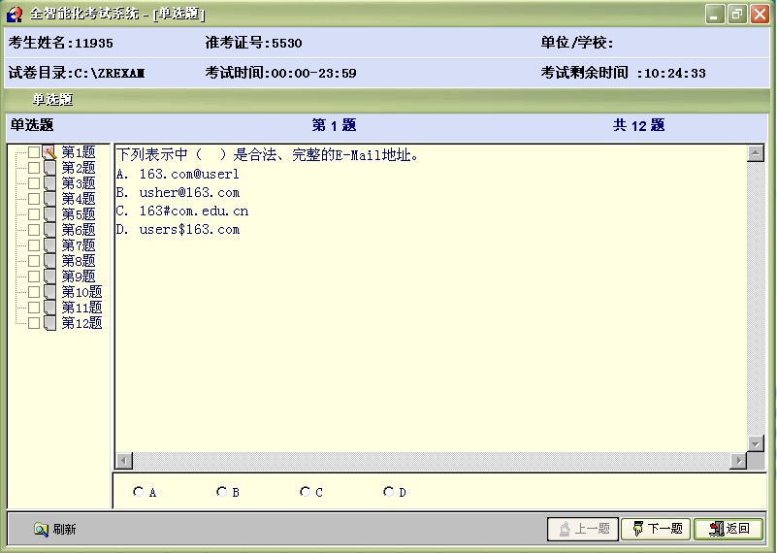Click answer text A. 163.com@userl
The image size is (777, 553).
tap(178, 174)
